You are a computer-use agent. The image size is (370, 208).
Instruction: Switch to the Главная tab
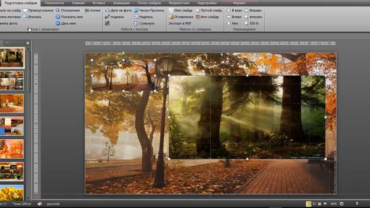point(78,3)
